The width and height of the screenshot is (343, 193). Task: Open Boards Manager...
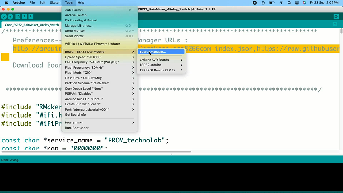click(x=161, y=52)
